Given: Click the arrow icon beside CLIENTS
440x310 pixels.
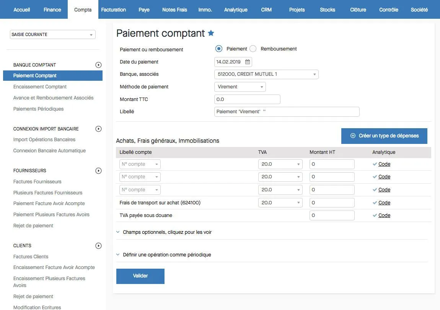Looking at the screenshot, I should 98,246.
